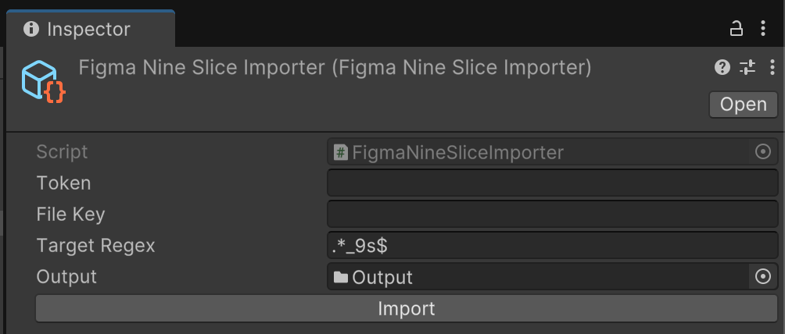Click the Target Regex text field
Viewport: 785px width, 334px height.
point(552,246)
